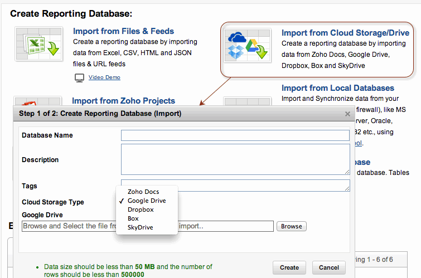Choose SkyDrive from the dropdown menu
The width and height of the screenshot is (421, 278).
pyautogui.click(x=140, y=227)
